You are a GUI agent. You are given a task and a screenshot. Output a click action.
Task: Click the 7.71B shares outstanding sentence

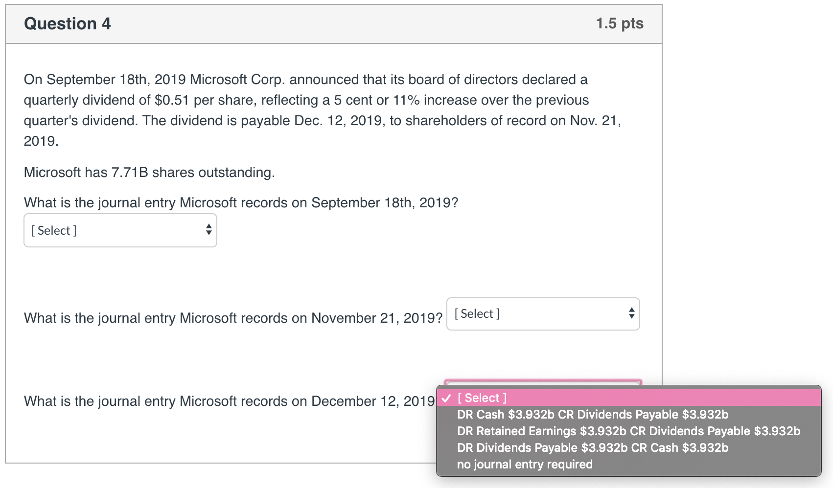click(x=149, y=172)
